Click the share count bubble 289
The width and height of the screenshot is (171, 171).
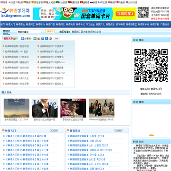tap(57, 38)
